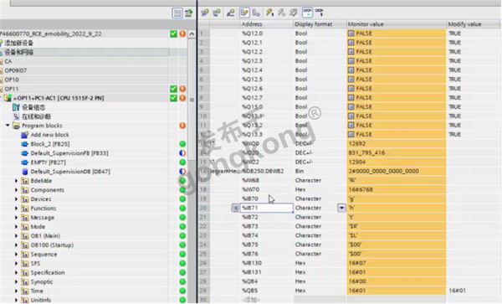Viewport: 502px width, 304px height.
Task: Toggle show/hide all modify columns
Action: point(244,13)
